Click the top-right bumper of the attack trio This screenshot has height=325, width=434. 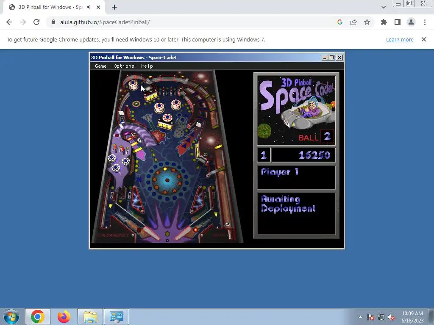(176, 105)
